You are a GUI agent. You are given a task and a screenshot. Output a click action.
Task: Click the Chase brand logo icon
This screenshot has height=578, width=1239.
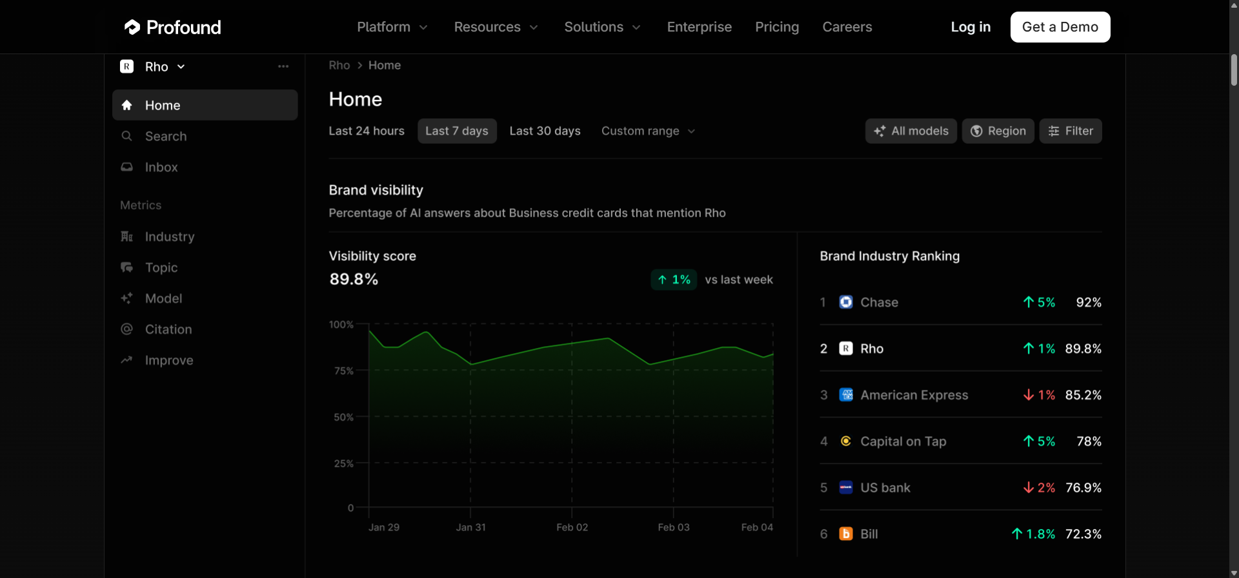coord(846,302)
